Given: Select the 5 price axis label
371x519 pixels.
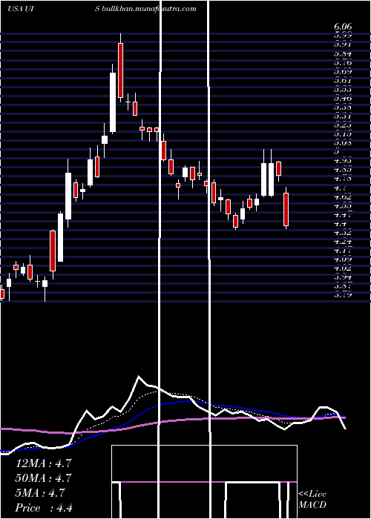Looking at the screenshot, I should point(337,152).
